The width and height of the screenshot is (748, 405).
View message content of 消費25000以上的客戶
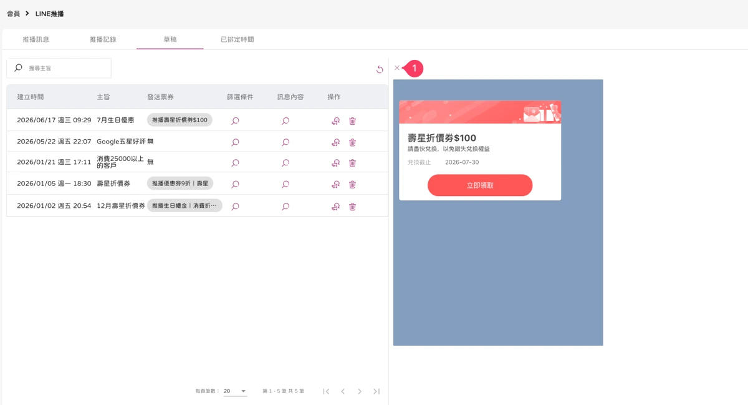click(x=285, y=163)
